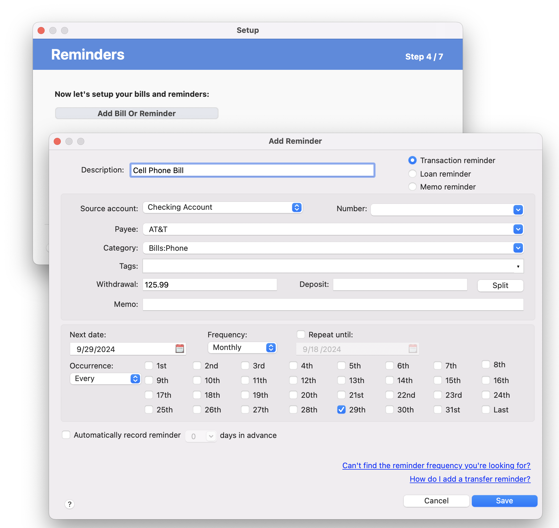Tick the 3rd day checkbox
The image size is (559, 528).
coord(245,365)
